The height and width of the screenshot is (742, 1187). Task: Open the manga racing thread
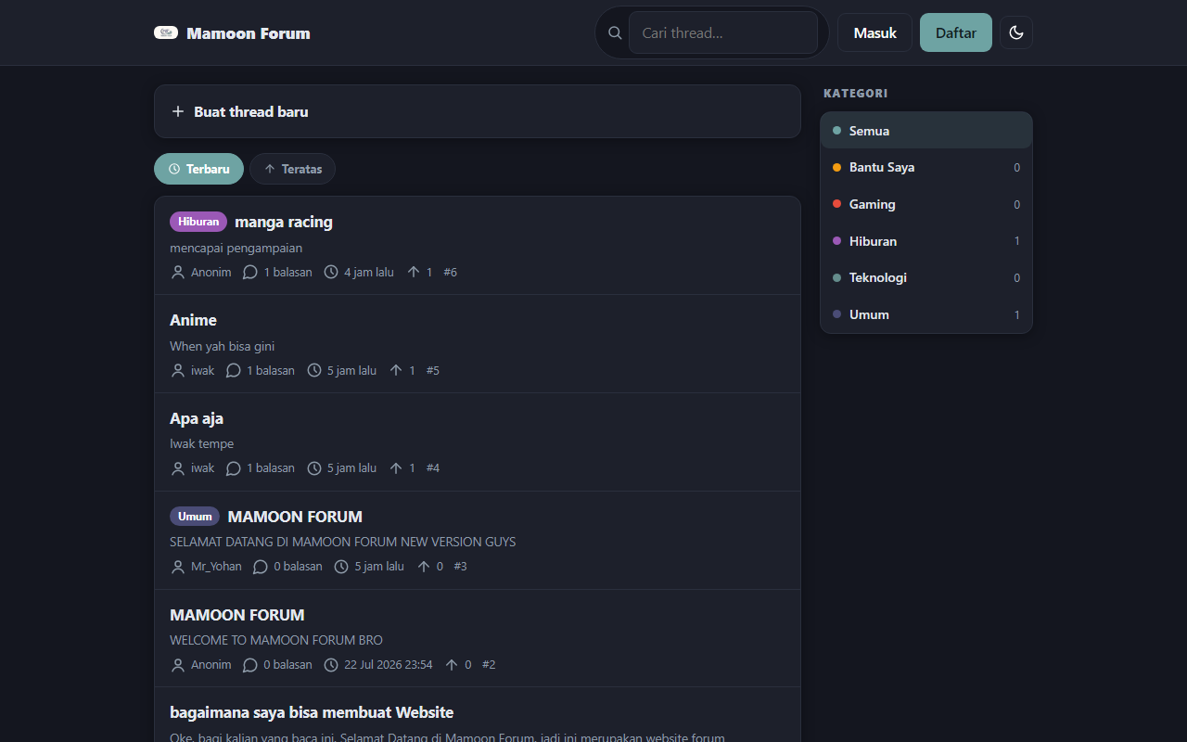tap(284, 222)
